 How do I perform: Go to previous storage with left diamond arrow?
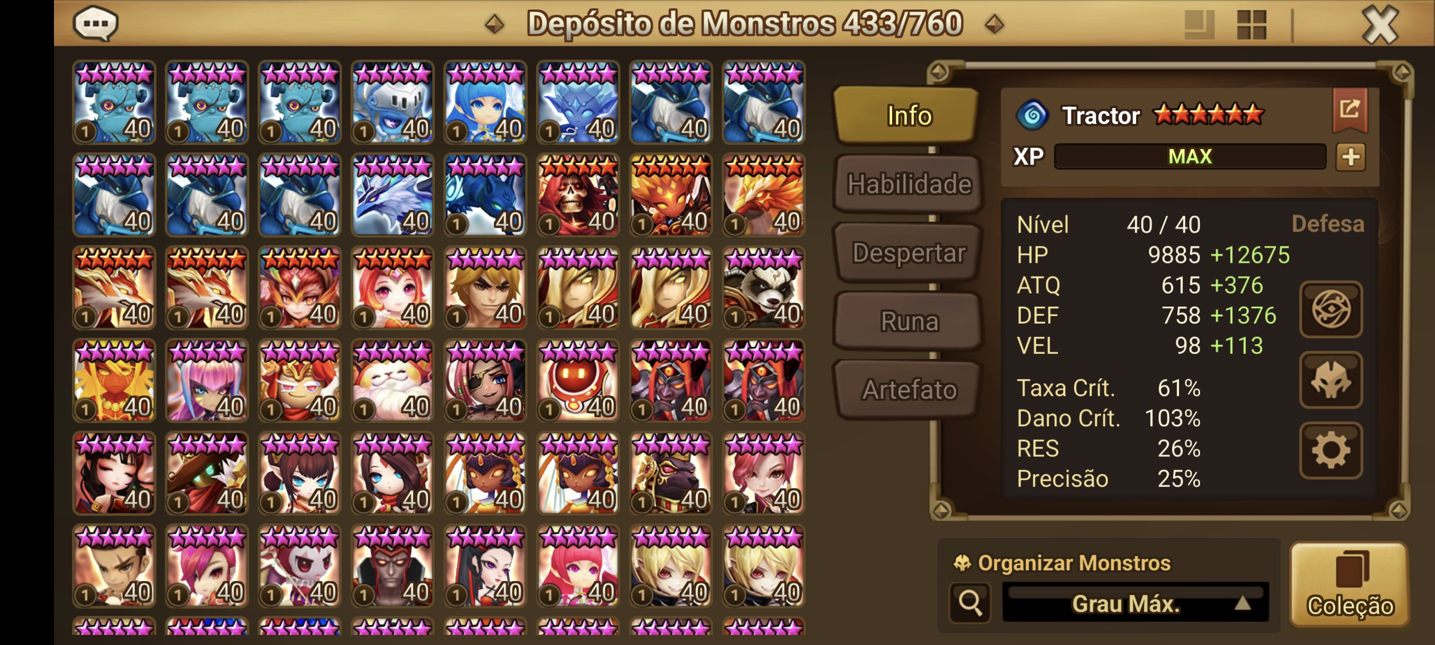click(x=494, y=24)
